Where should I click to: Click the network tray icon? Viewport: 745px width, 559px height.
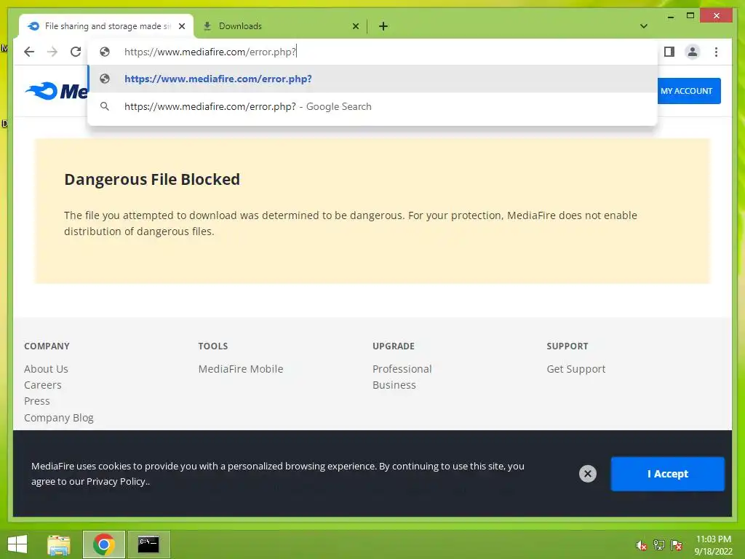[x=659, y=545]
